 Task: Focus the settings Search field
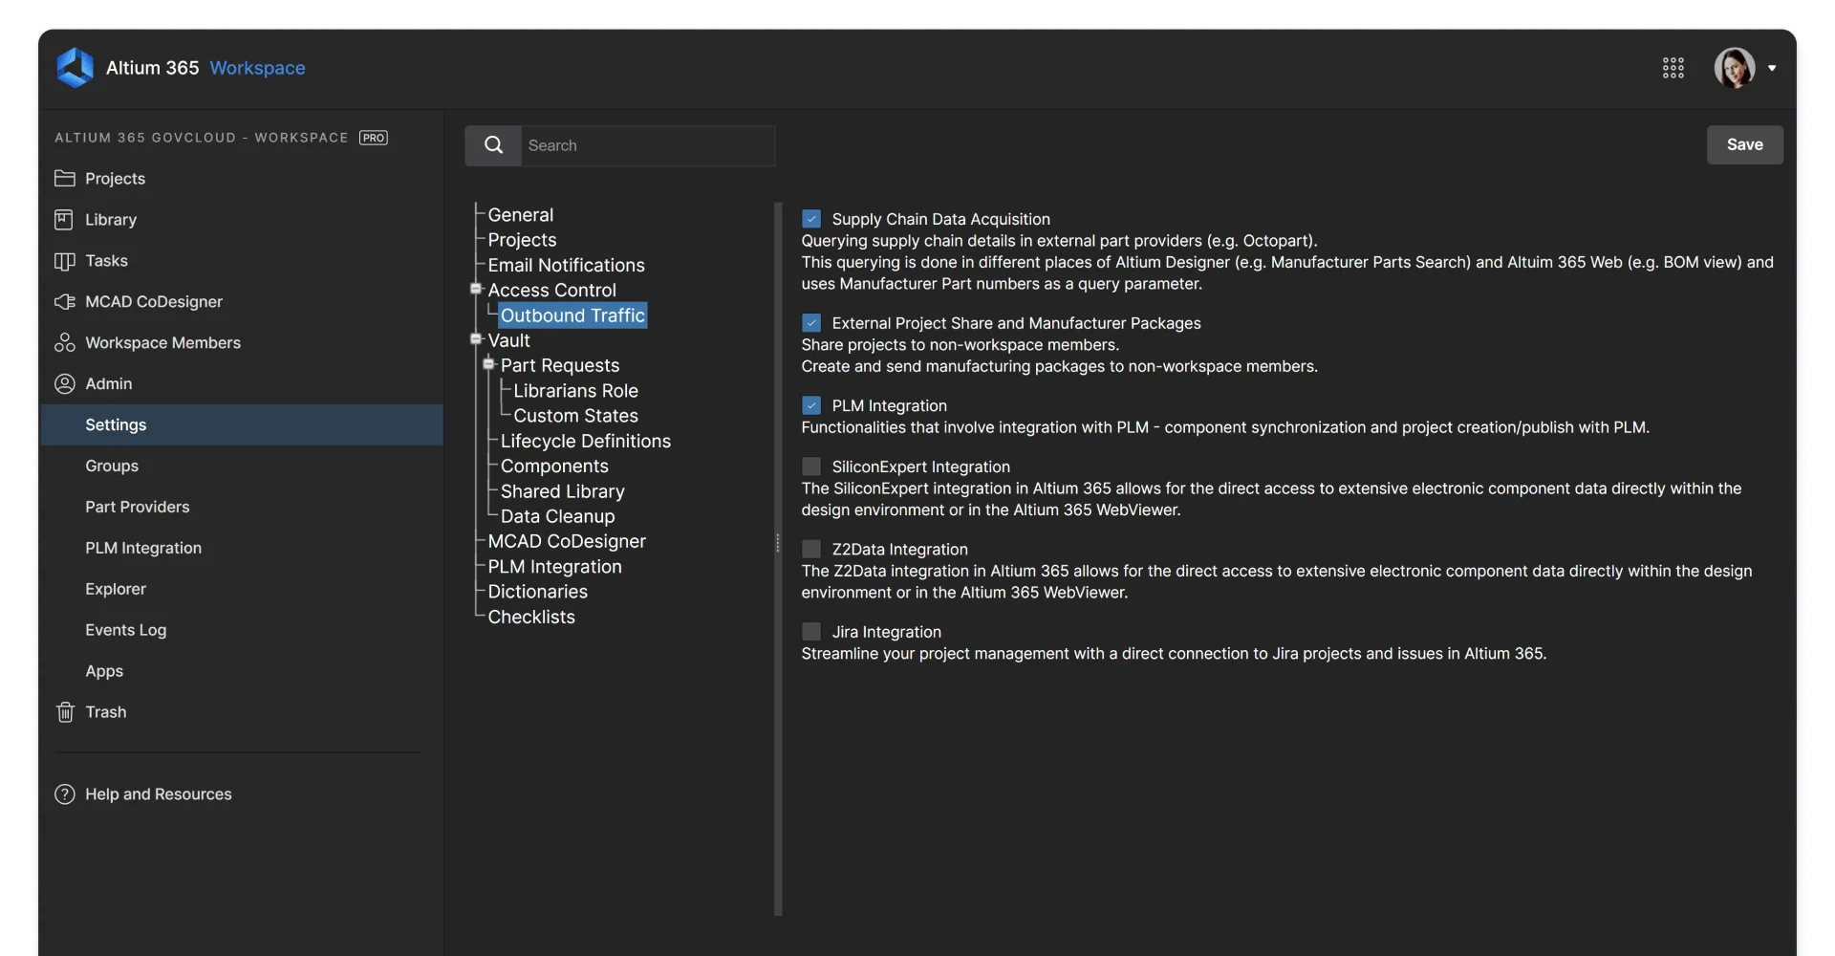pos(647,145)
